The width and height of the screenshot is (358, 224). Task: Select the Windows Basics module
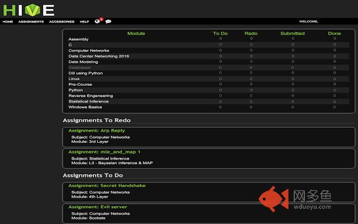pyautogui.click(x=85, y=107)
